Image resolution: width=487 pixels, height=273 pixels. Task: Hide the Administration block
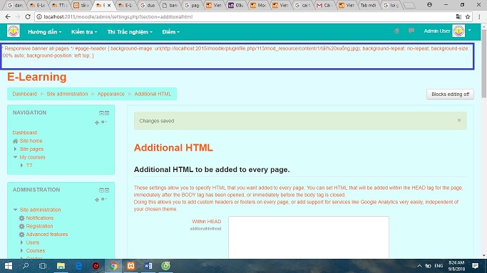coord(101,190)
